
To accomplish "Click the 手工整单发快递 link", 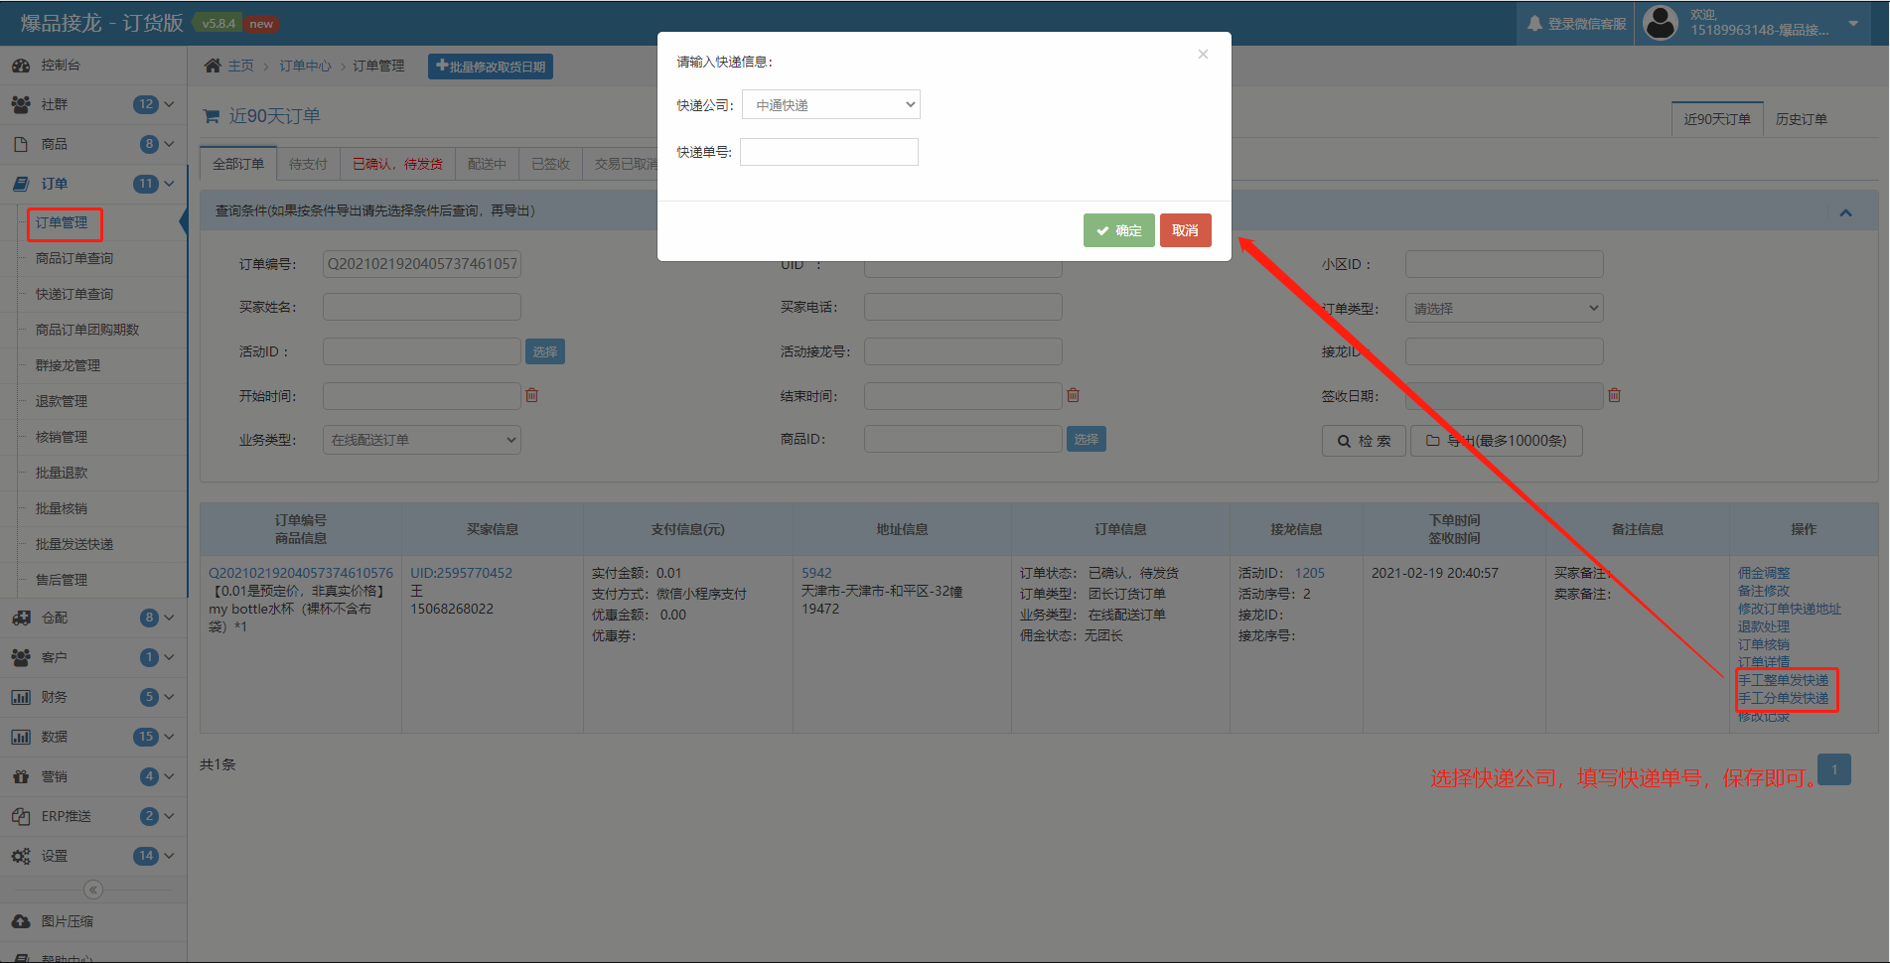I will [1783, 680].
